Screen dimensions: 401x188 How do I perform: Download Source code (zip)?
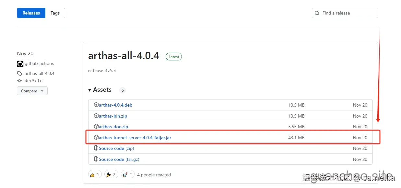pos(116,148)
